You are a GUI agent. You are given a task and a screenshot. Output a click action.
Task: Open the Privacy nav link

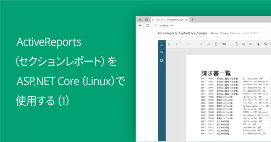coord(224,33)
